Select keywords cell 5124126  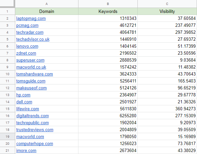[108, 88]
